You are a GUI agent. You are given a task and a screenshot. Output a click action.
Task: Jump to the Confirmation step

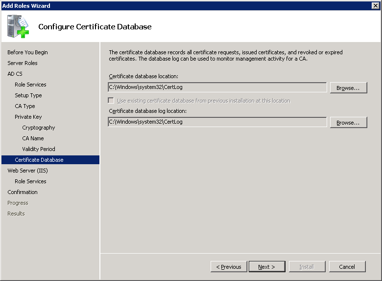(23, 192)
